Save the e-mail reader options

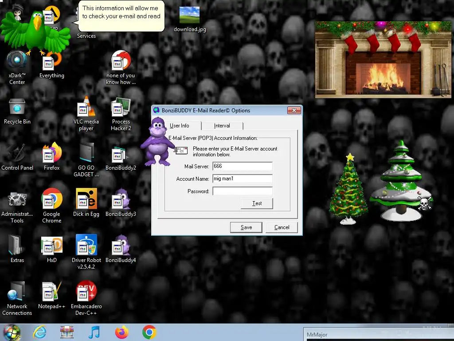pos(246,227)
